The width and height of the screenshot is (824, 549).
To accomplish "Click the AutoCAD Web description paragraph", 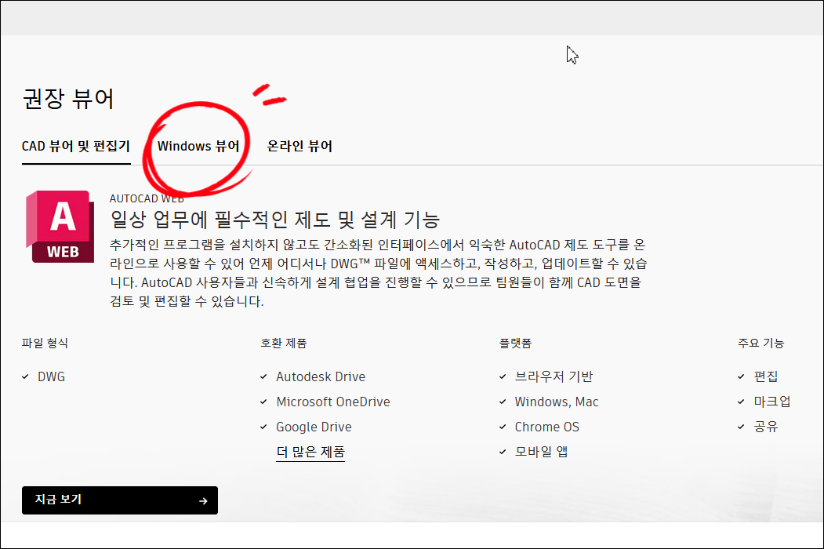I will 379,273.
